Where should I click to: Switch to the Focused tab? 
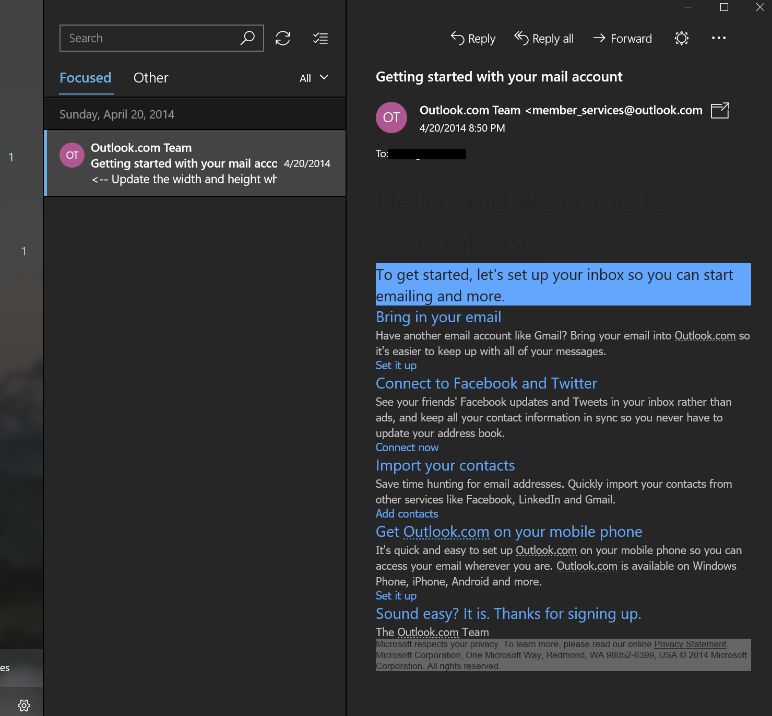click(86, 78)
